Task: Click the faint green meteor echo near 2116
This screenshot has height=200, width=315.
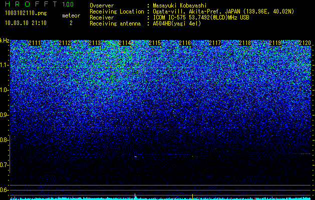Action: point(193,156)
